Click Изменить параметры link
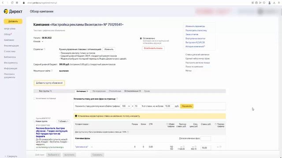The image size is (282, 158). click(195, 26)
